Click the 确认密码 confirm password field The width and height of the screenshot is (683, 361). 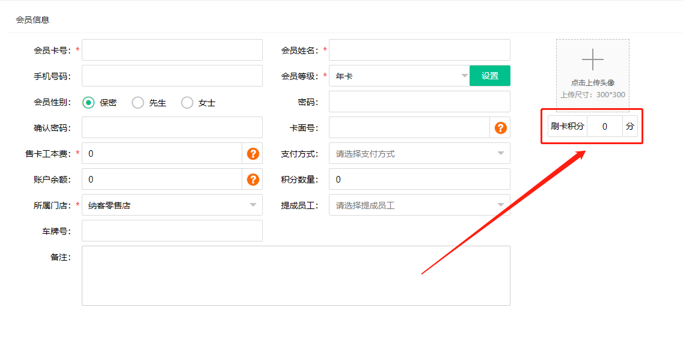(x=172, y=128)
